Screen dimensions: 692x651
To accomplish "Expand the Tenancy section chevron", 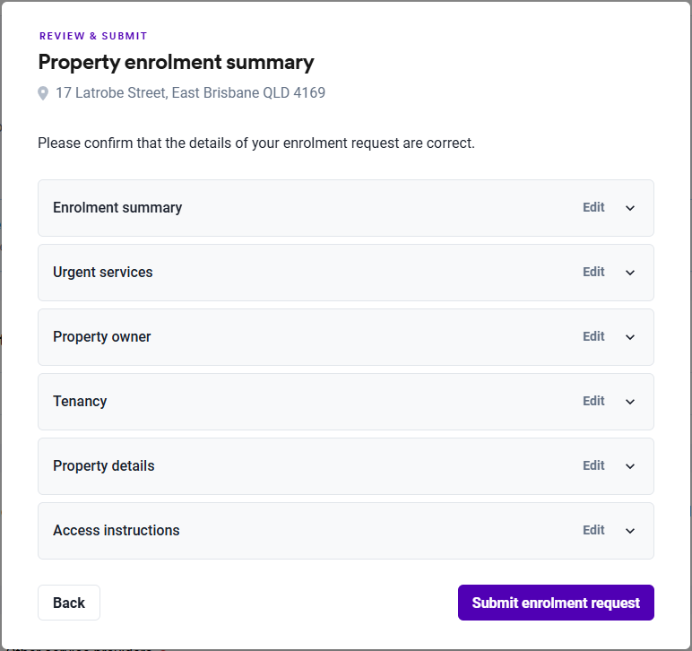I will (630, 402).
